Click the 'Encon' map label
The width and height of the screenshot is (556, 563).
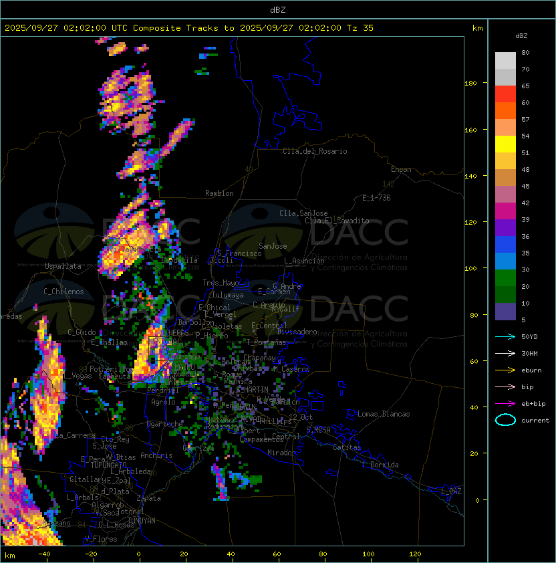(401, 169)
